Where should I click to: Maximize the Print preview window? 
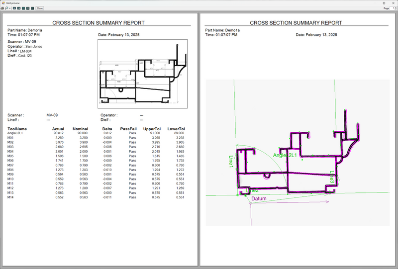[384, 2]
